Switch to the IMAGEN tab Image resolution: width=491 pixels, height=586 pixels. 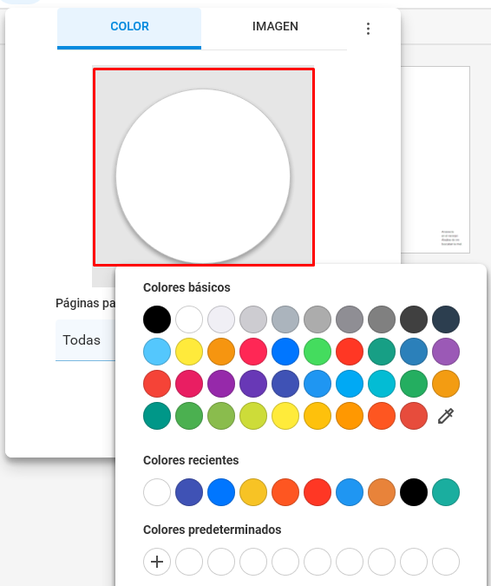pyautogui.click(x=275, y=27)
